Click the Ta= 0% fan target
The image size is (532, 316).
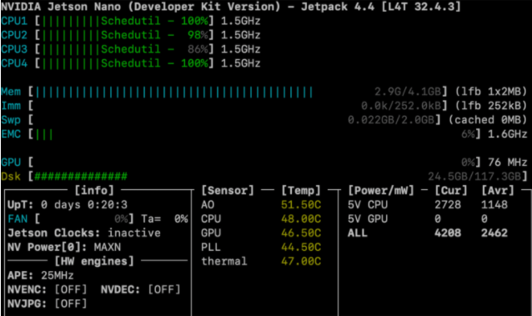pos(164,219)
